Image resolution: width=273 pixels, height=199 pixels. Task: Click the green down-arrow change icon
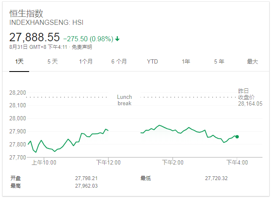point(117,39)
